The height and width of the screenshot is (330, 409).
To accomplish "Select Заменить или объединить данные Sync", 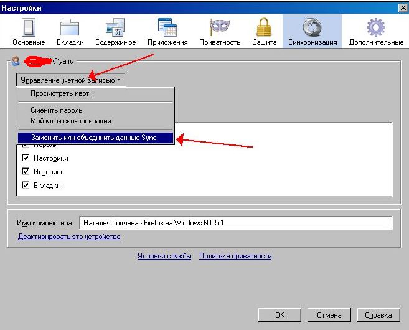I will [x=95, y=138].
